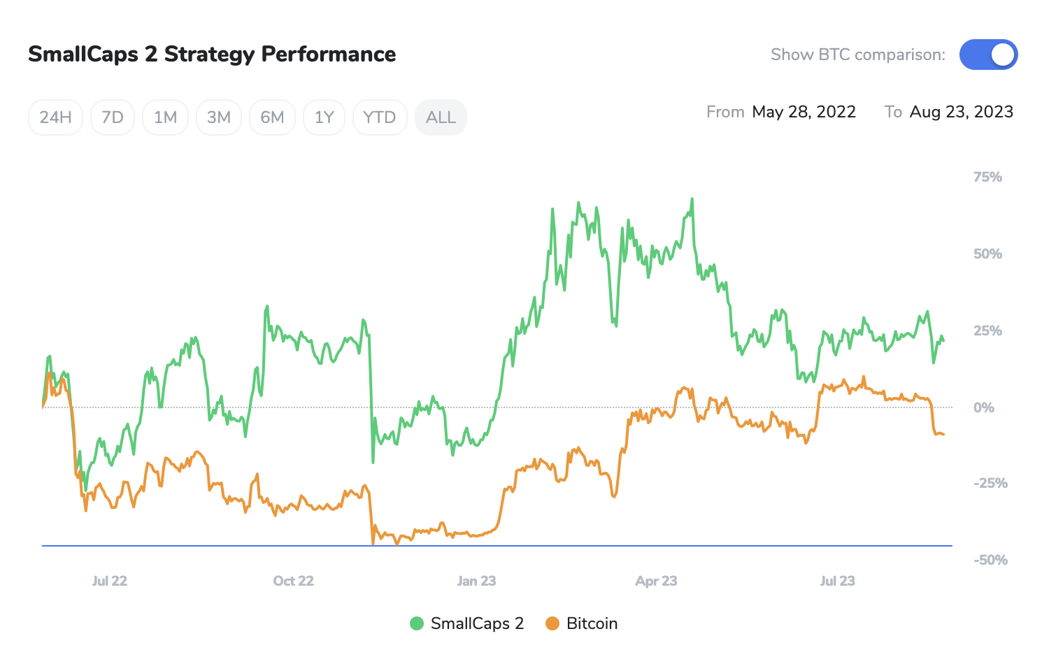Screen dimensions: 1042x650
Task: Choose the 1Y time period
Action: (x=324, y=117)
